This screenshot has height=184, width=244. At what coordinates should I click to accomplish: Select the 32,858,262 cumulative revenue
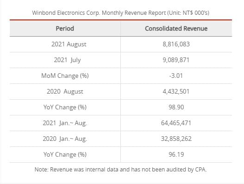pos(176,139)
